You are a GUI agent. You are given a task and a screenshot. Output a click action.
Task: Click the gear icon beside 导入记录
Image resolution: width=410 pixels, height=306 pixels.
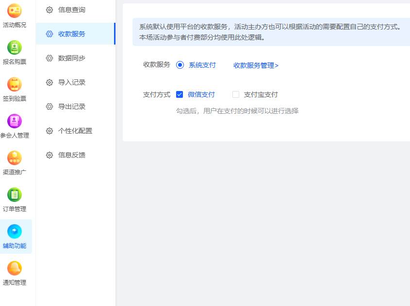pyautogui.click(x=49, y=82)
